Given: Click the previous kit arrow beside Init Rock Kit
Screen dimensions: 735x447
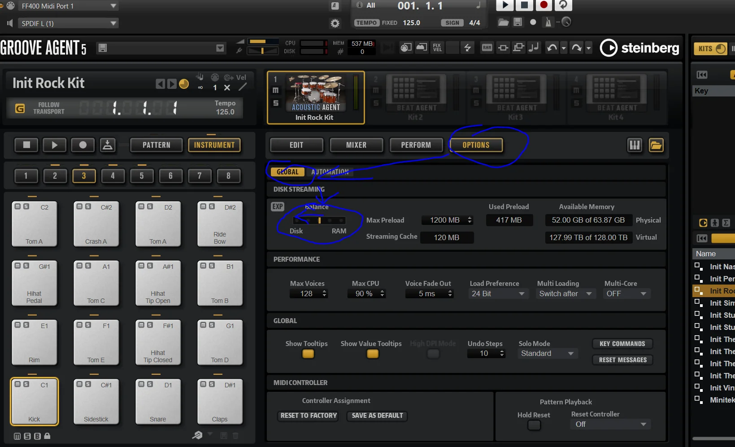Looking at the screenshot, I should (161, 84).
